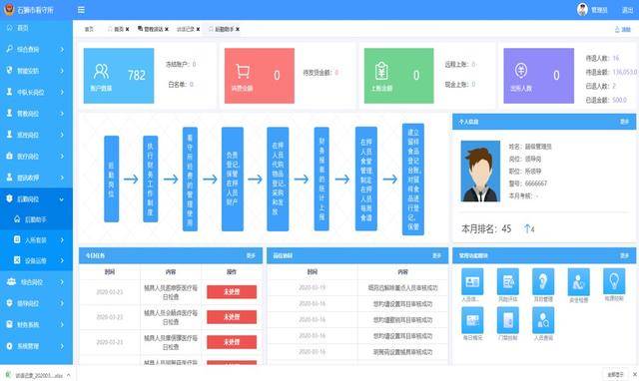Viewport: 639px width, 381px height.
Task: Dismiss the browser download bar with X
Action: [x=635, y=374]
